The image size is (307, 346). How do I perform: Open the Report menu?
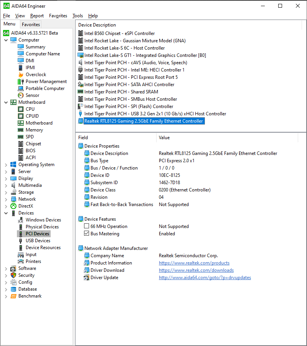point(37,16)
